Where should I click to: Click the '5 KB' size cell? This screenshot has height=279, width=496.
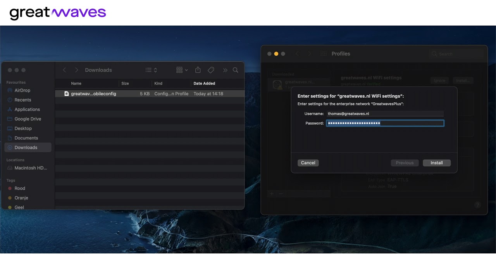click(x=145, y=94)
